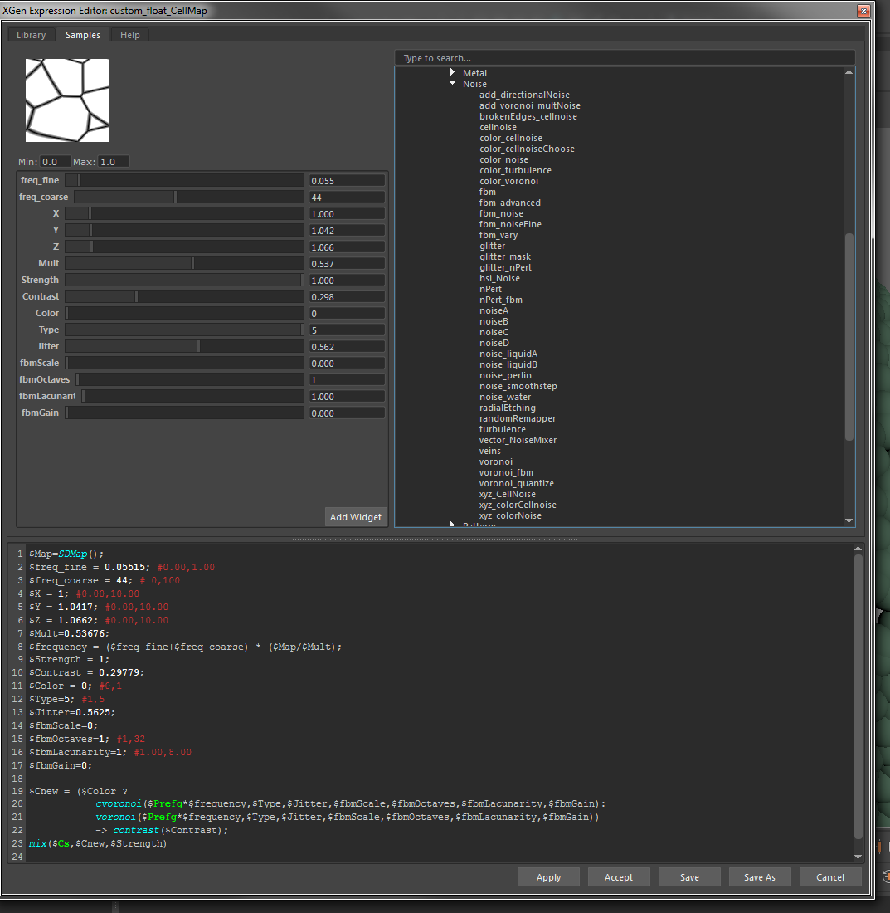Expand the Patterns category at the bottom

point(451,525)
